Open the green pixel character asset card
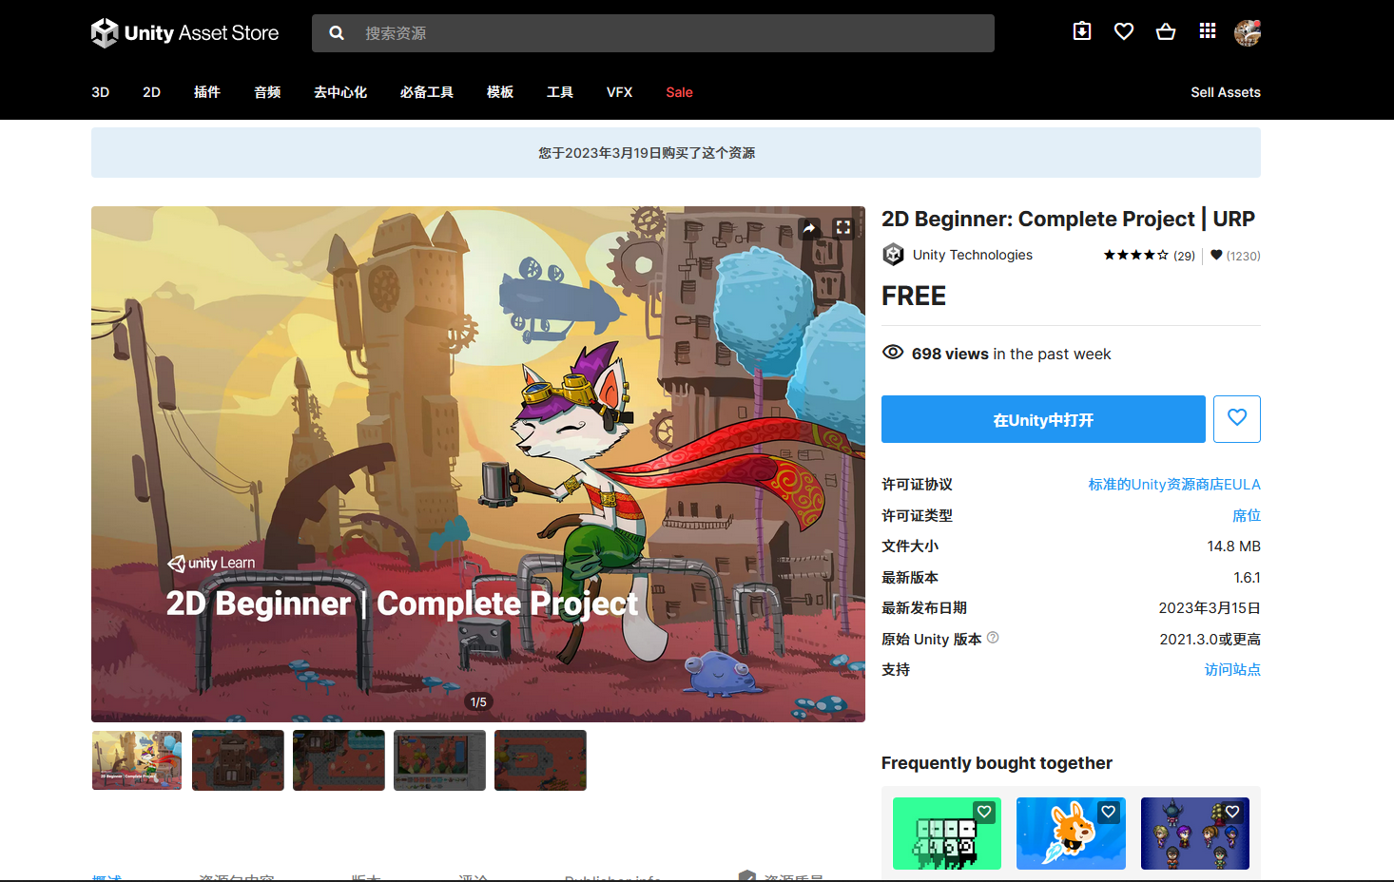Viewport: 1394px width, 882px height. [947, 834]
